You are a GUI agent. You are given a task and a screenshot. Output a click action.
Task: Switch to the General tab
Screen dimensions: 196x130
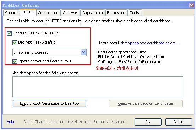[x=11, y=13]
